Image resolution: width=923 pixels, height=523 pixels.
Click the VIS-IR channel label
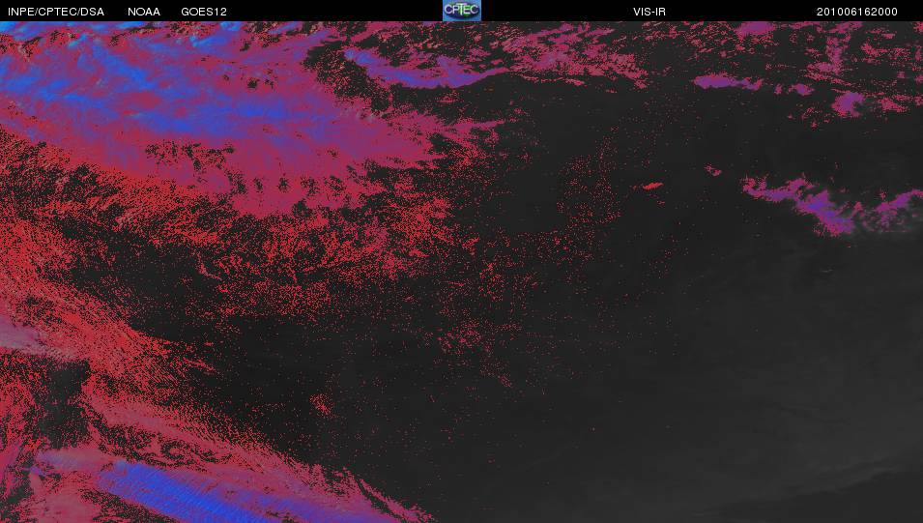[x=649, y=12]
